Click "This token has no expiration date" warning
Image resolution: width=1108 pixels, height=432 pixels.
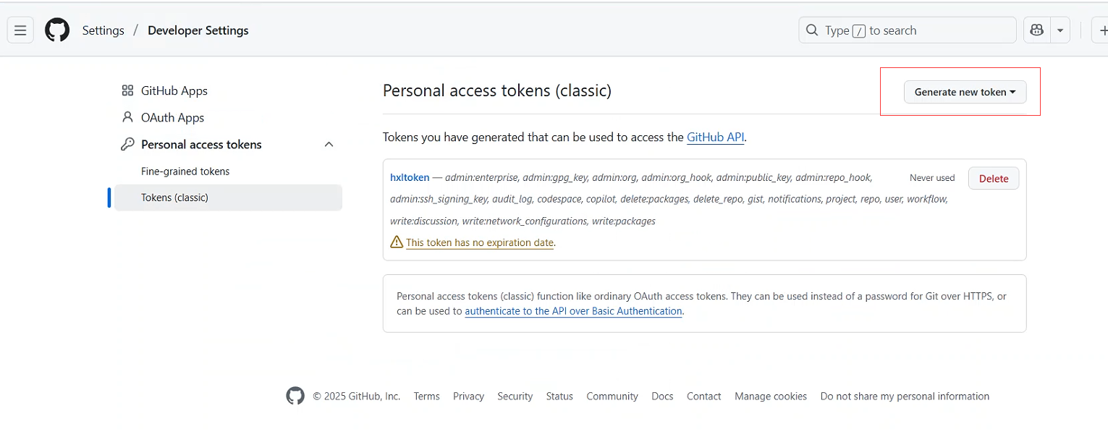480,242
